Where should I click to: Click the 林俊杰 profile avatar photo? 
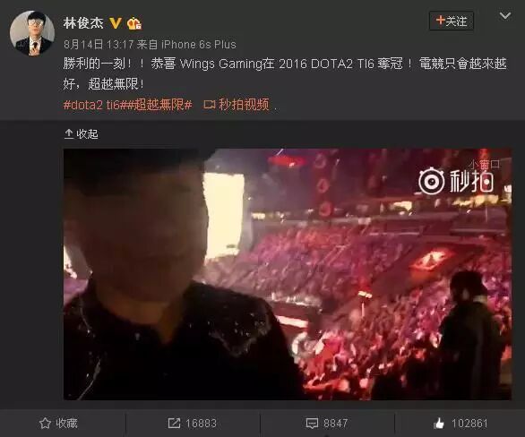click(32, 33)
